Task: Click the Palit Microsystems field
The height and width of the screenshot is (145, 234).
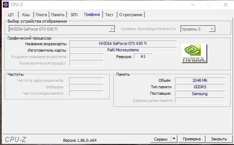Action: (x=123, y=50)
